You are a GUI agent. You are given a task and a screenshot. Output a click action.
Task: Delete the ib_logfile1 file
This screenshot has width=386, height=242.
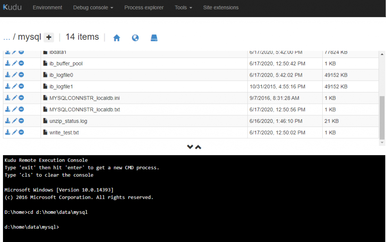point(21,86)
